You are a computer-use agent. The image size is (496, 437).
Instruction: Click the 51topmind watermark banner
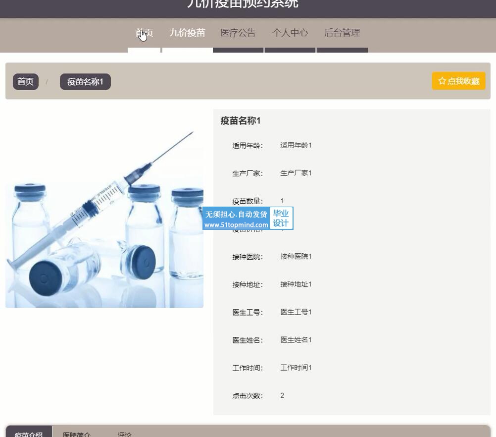click(x=236, y=218)
